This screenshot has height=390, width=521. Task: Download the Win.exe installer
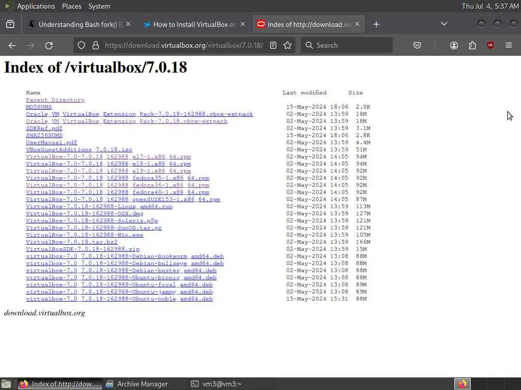84,235
